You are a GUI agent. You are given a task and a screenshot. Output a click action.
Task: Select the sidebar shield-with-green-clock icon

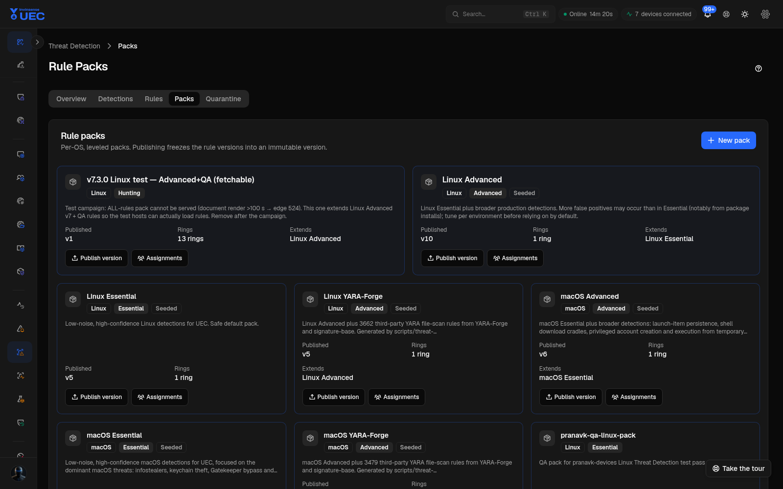point(20,422)
